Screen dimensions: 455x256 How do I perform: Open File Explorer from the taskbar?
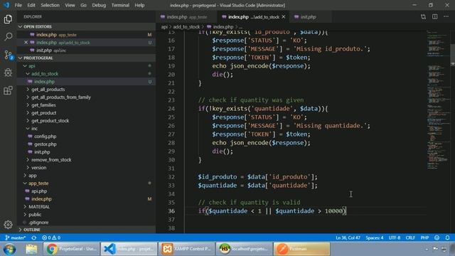(x=31, y=249)
